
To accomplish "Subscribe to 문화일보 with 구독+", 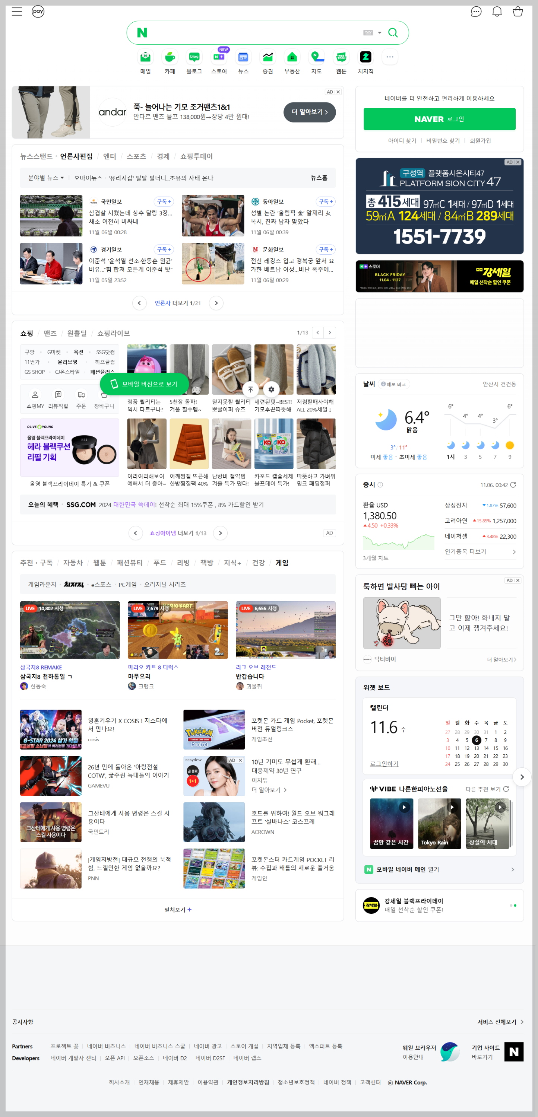I will click(326, 249).
